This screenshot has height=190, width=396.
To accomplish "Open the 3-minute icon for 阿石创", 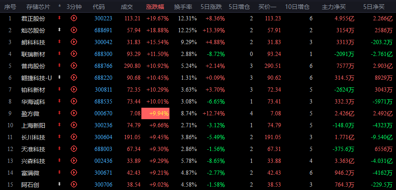I will tap(74, 184).
